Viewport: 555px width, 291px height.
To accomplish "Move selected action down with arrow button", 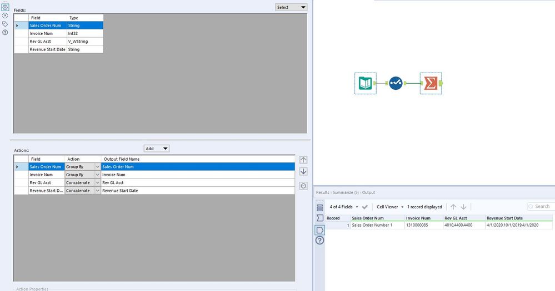I will pyautogui.click(x=303, y=172).
